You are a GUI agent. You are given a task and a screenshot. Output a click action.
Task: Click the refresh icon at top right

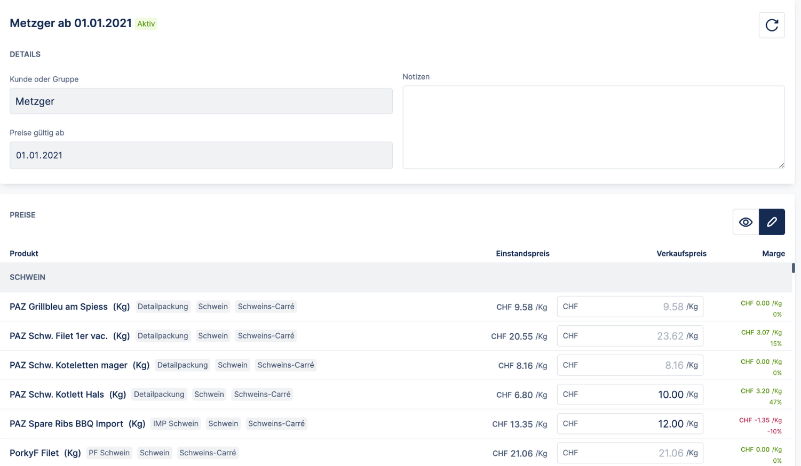pyautogui.click(x=771, y=25)
